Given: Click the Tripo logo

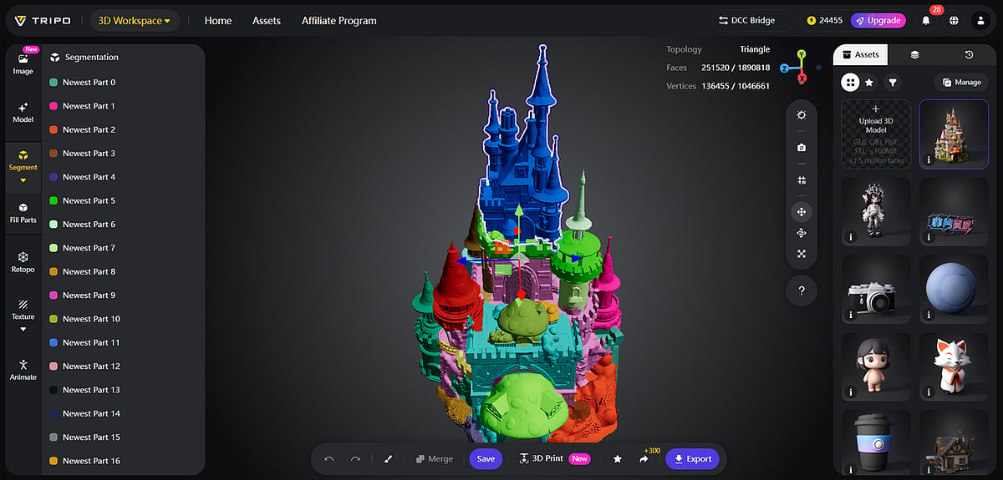Looking at the screenshot, I should click(43, 21).
